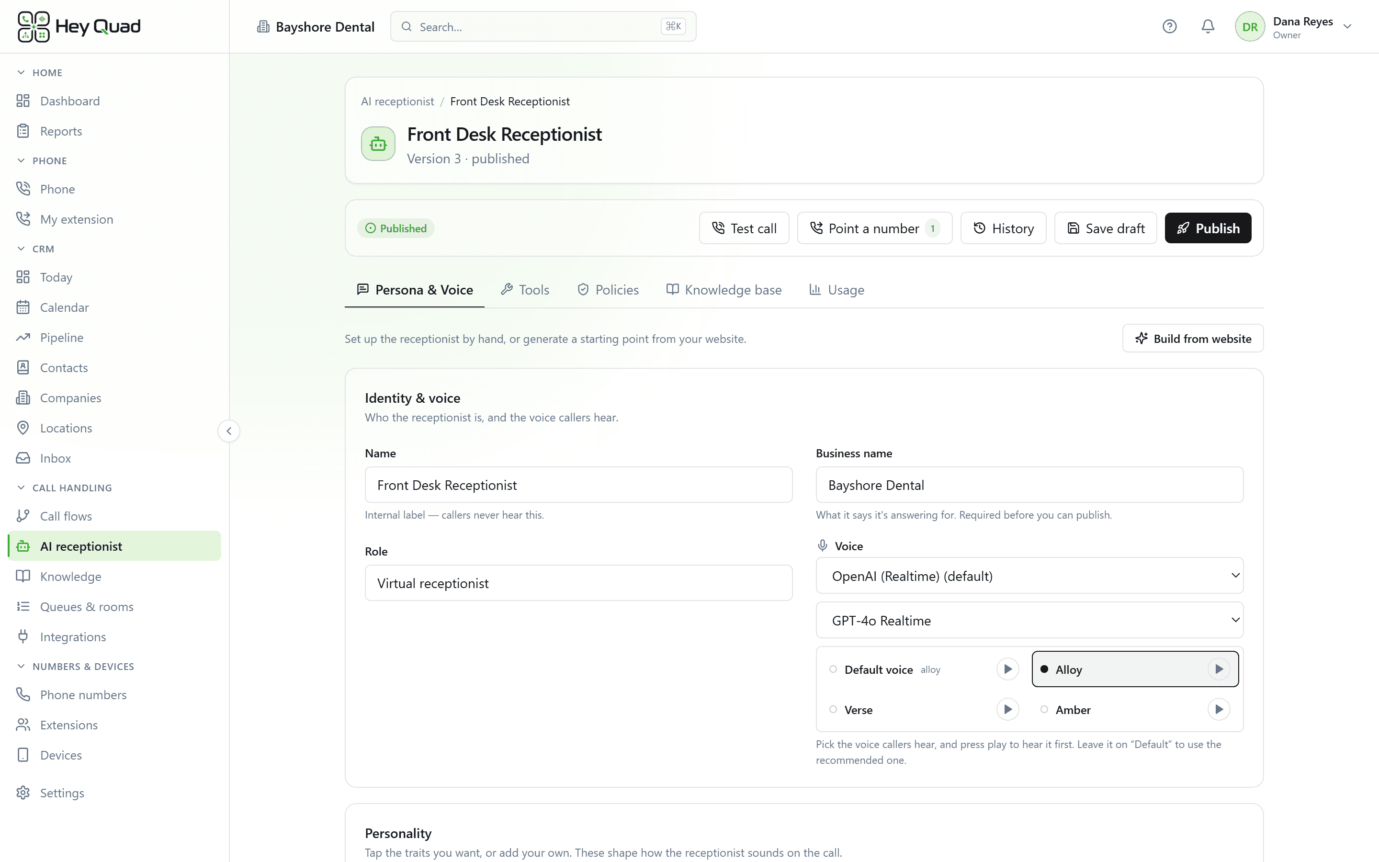Open the GPT-4o Realtime model dropdown
This screenshot has height=862, width=1379.
(x=1029, y=620)
